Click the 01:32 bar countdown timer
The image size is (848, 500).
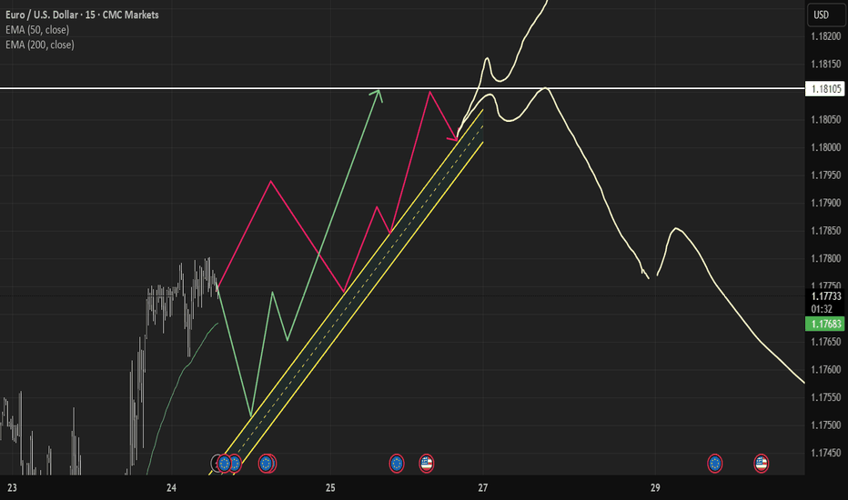(822, 309)
